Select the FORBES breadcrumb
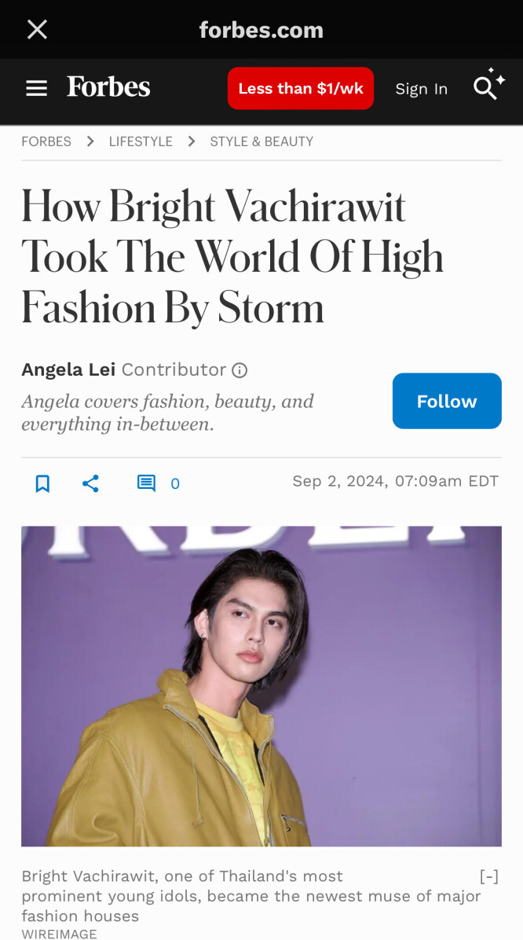The width and height of the screenshot is (523, 940). (x=46, y=141)
